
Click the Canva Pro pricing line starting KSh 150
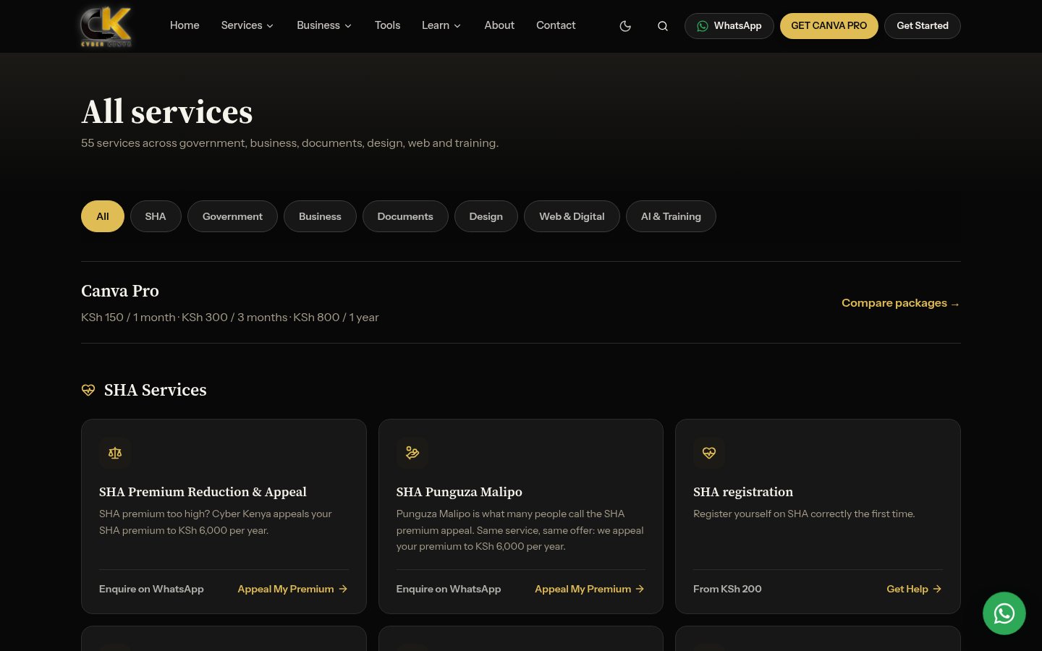tap(230, 317)
